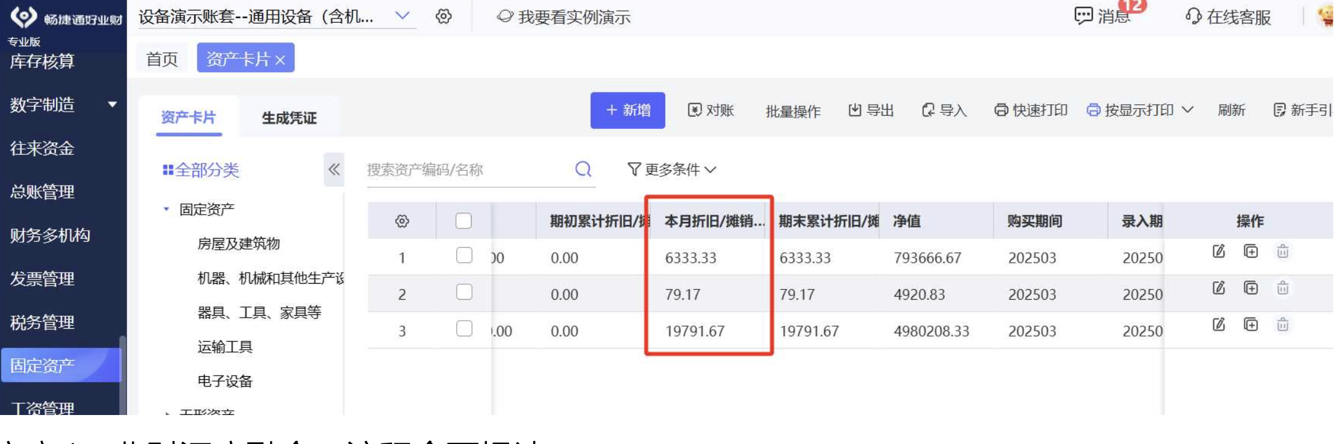Delete the asset in row 3
The image size is (1340, 444).
[x=1283, y=324]
